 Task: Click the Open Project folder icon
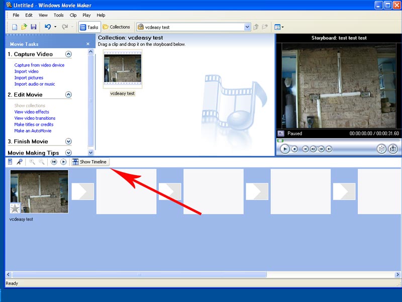tap(24, 27)
